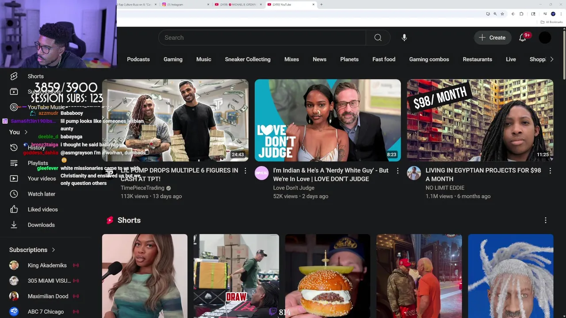Image resolution: width=566 pixels, height=318 pixels.
Task: Open the account avatar menu
Action: click(545, 38)
